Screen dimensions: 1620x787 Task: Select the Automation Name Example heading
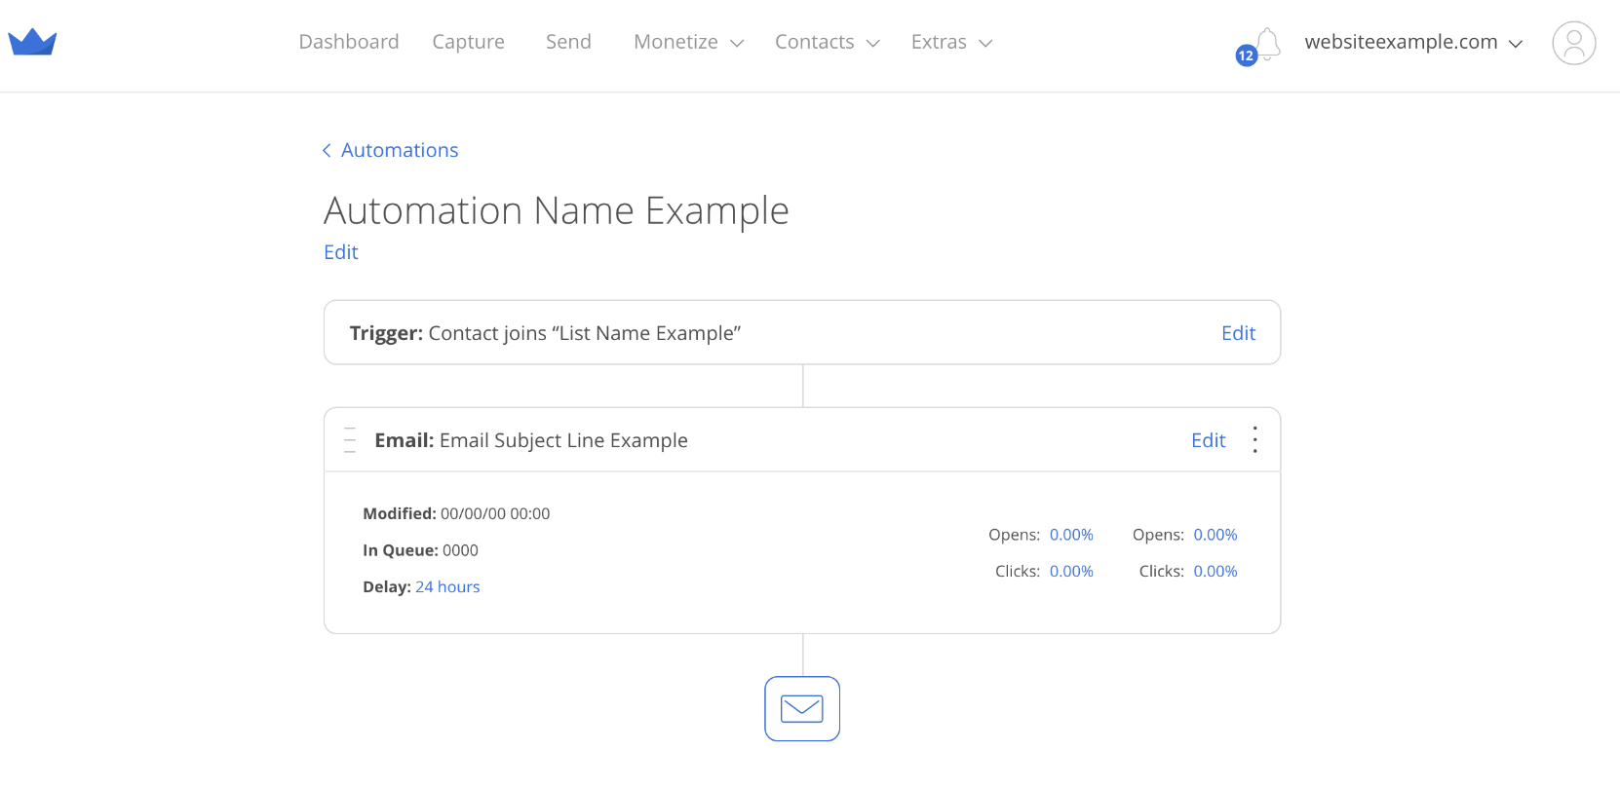(x=557, y=211)
